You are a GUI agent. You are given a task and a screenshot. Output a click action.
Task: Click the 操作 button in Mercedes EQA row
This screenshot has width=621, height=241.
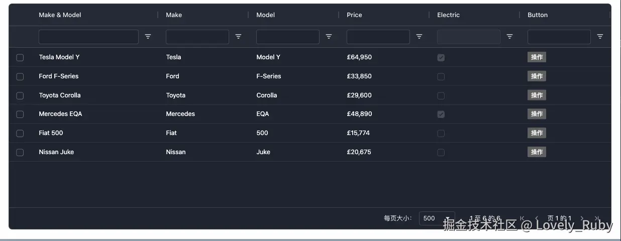pyautogui.click(x=537, y=114)
